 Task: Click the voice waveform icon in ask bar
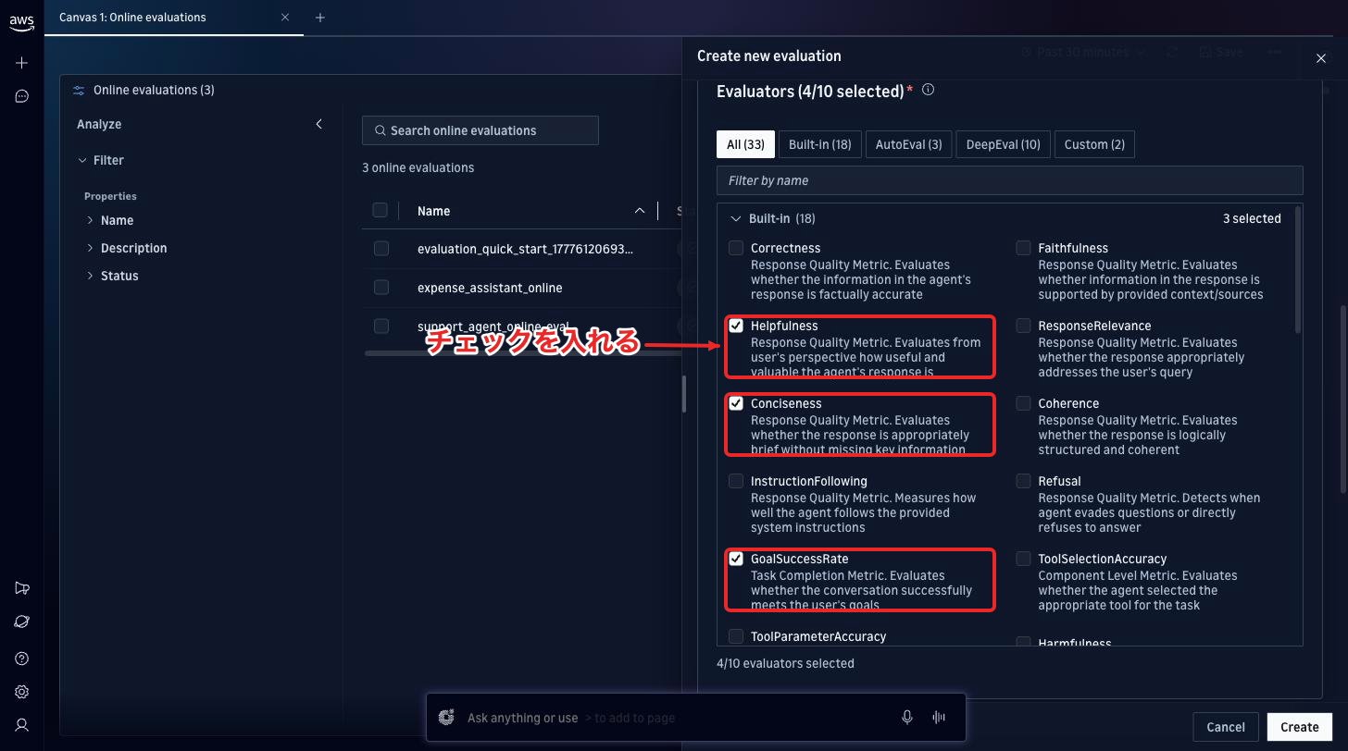tap(939, 718)
